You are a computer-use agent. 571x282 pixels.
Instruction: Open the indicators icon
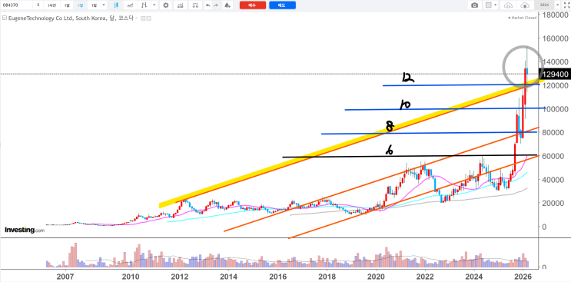144,5
